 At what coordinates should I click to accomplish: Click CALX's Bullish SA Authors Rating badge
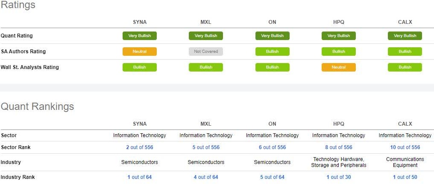point(405,52)
